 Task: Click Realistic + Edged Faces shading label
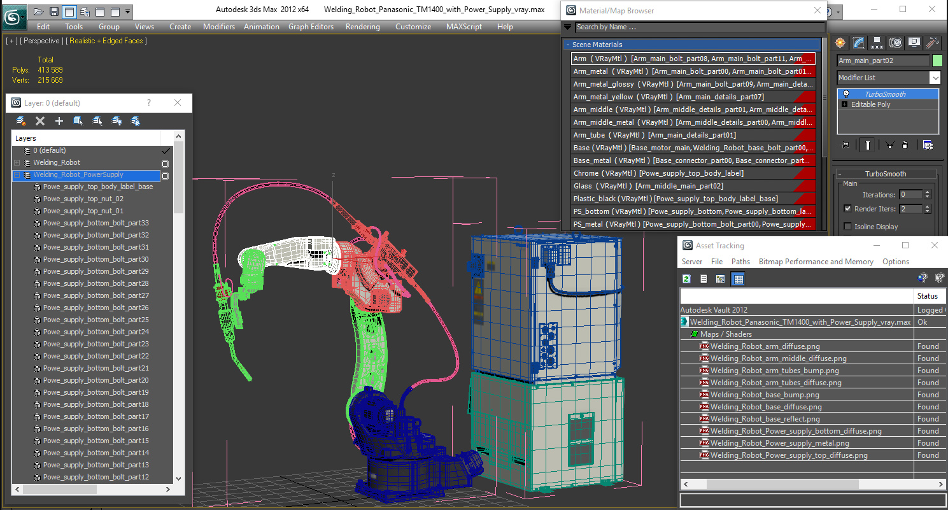[x=107, y=41]
